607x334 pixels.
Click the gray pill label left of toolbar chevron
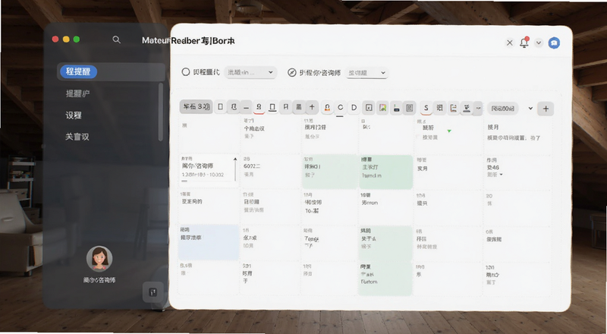click(x=503, y=109)
